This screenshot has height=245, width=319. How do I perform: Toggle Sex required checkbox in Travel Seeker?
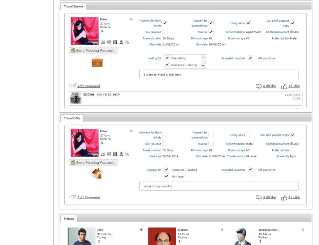[165, 31]
